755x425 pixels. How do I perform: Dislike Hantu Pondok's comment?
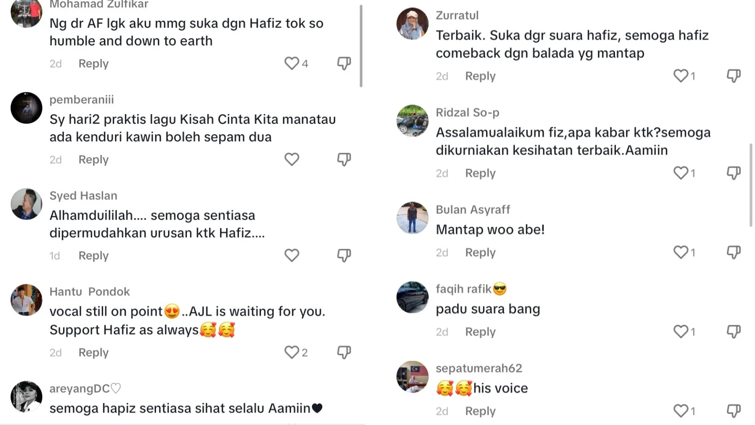344,352
